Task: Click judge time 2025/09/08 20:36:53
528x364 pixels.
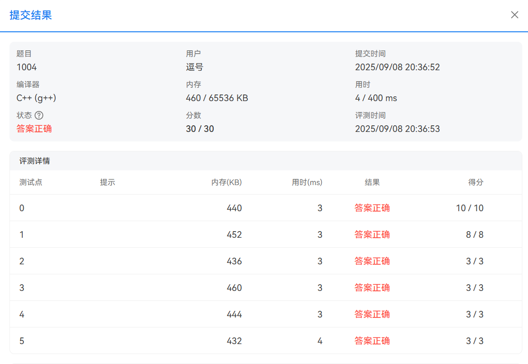Action: pyautogui.click(x=397, y=129)
